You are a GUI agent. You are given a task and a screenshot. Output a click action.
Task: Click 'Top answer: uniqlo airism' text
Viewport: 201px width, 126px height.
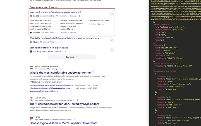(x=52, y=82)
